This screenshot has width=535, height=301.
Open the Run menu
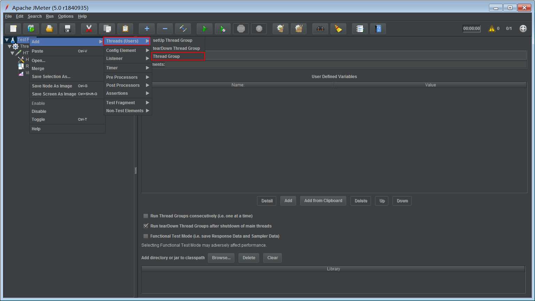[50, 16]
